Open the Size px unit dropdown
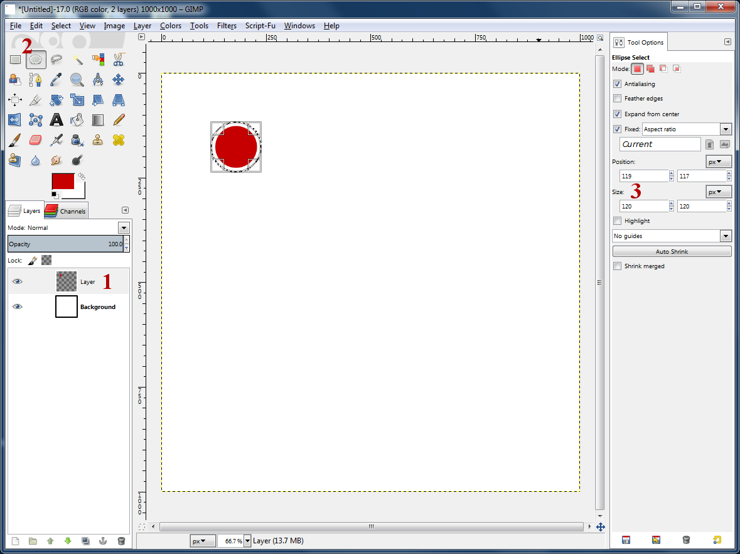This screenshot has height=554, width=740. coord(718,192)
